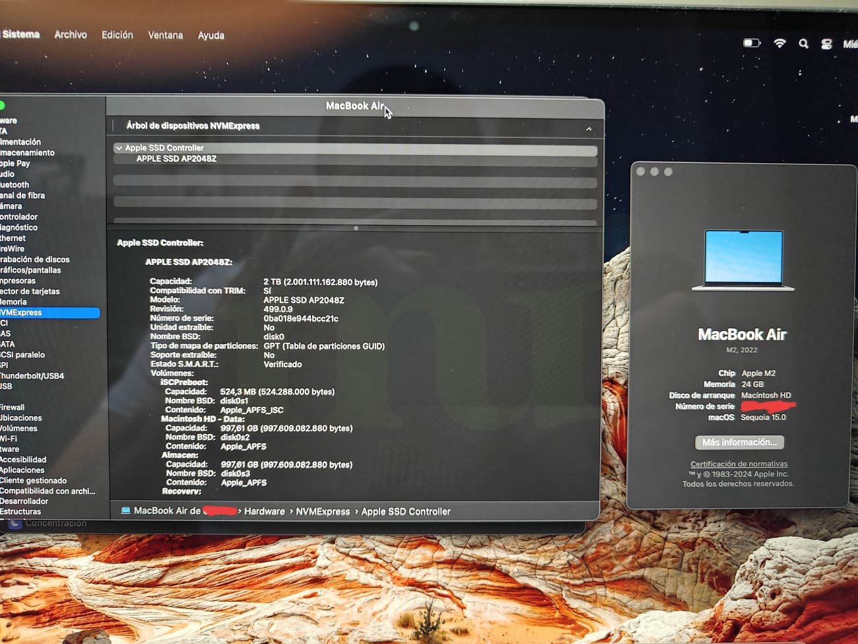
Task: Select Compatibilidad con archi... in sidebar
Action: click(x=48, y=491)
